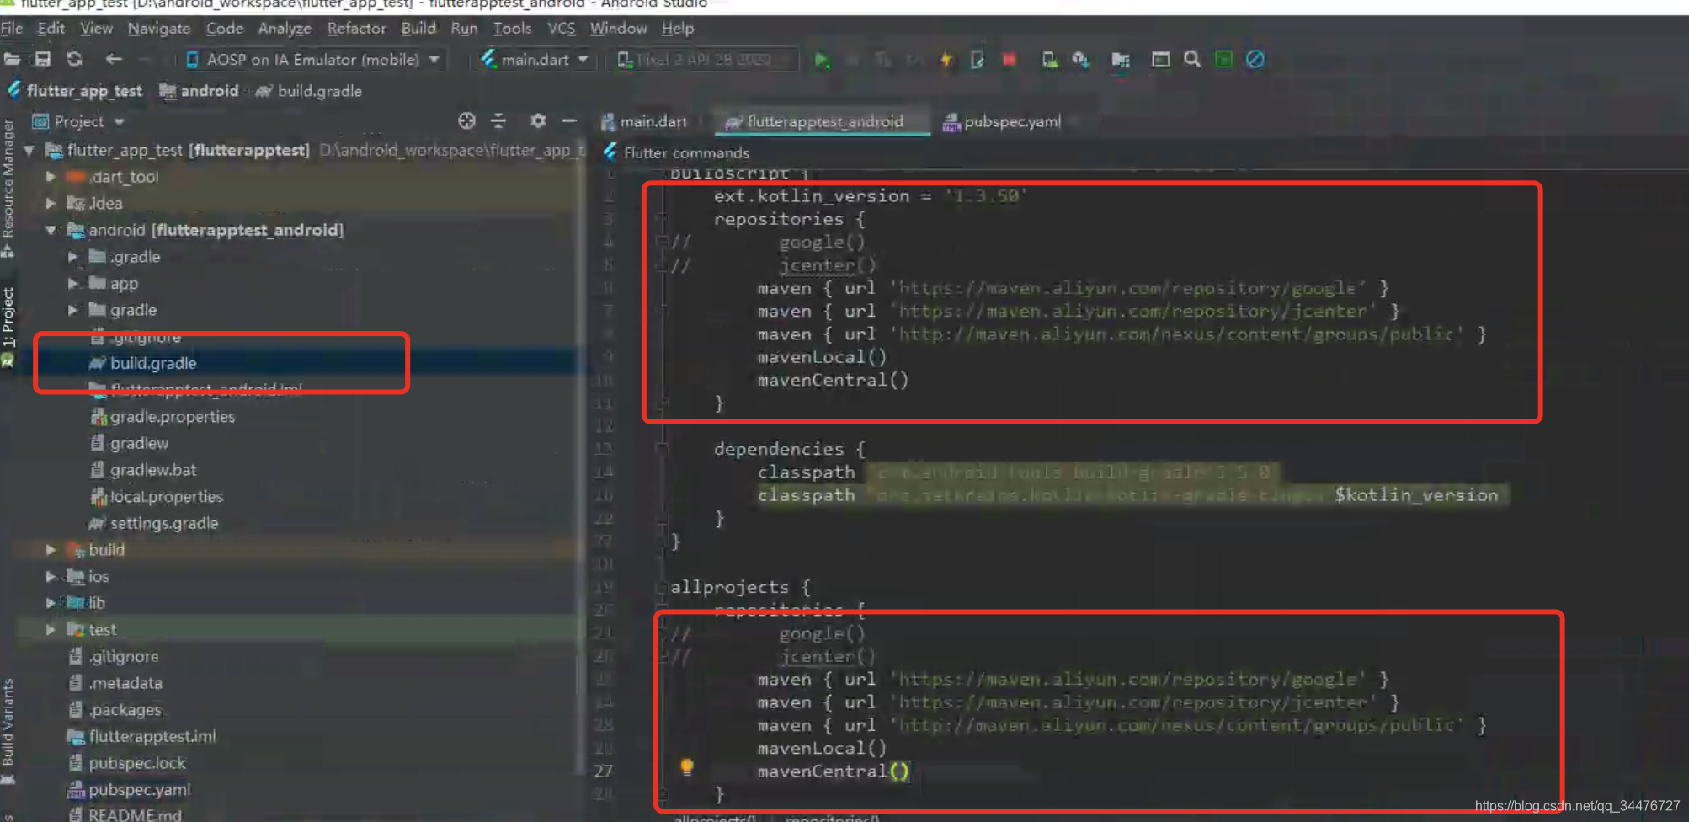
Task: Click the Search Everywhere magnifier icon
Action: 1192,60
